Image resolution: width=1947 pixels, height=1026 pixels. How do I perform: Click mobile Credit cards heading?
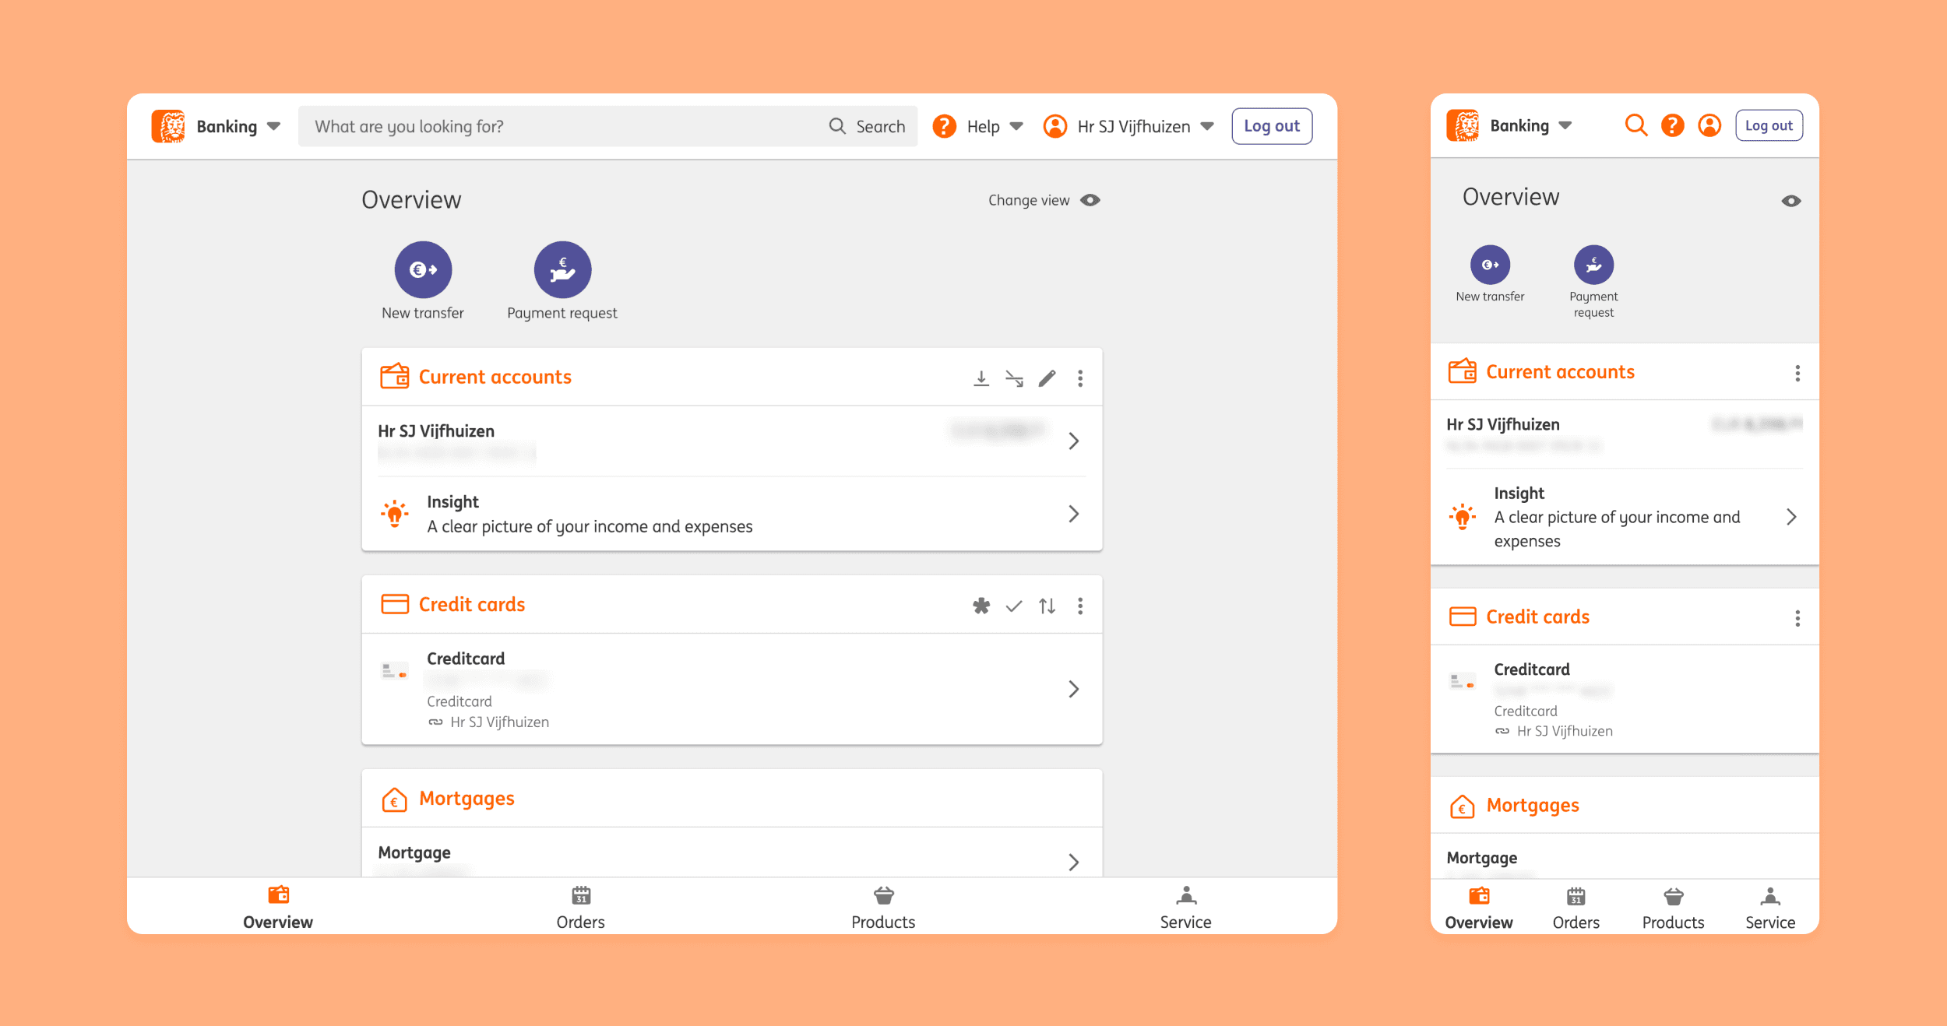tap(1537, 617)
